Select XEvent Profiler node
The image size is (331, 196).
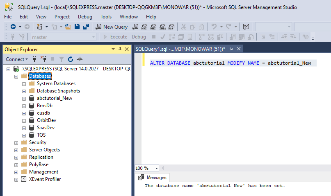pos(45,179)
